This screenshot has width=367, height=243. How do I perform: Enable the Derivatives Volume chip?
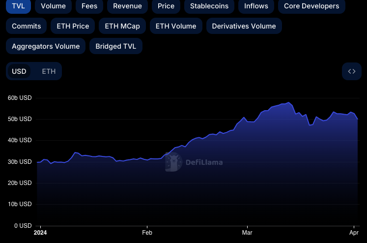[x=244, y=26]
